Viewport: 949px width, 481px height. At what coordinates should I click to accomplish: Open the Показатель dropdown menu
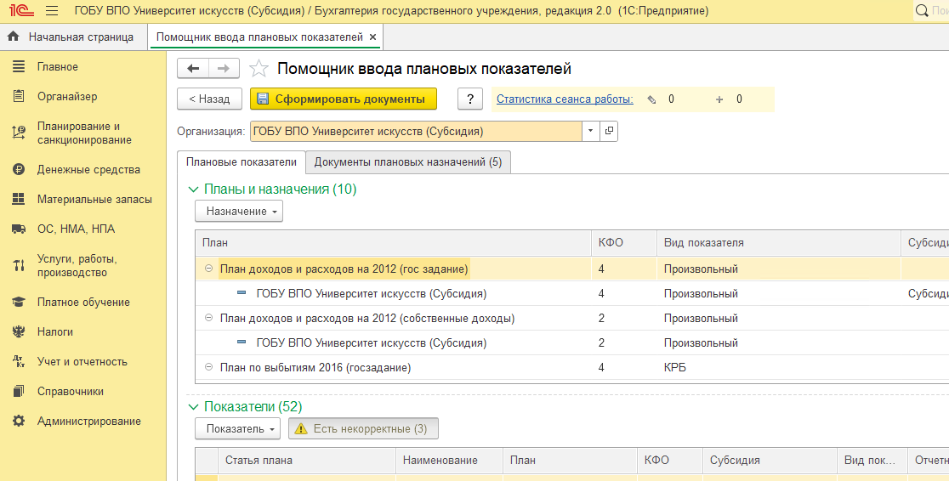tap(238, 428)
